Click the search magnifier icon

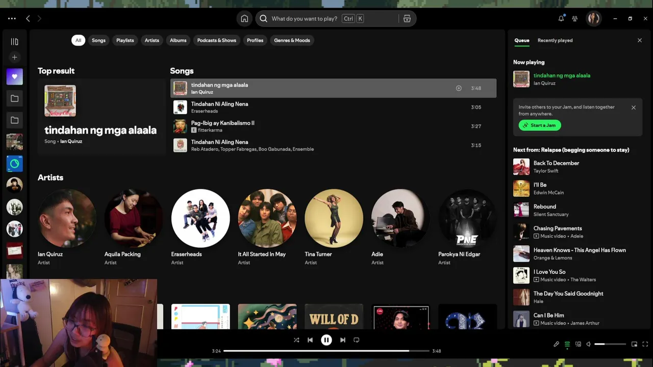(x=263, y=18)
